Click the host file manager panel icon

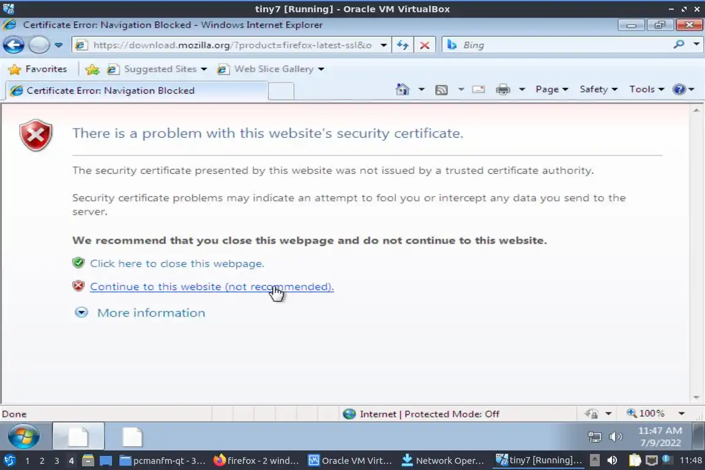tap(88, 460)
